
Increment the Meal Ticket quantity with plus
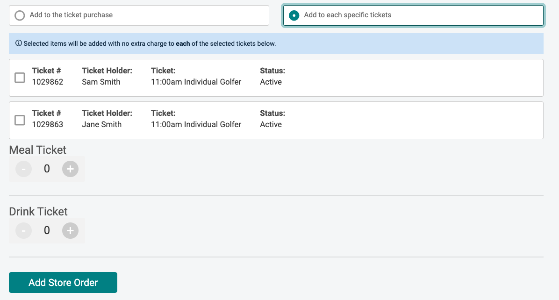click(70, 169)
